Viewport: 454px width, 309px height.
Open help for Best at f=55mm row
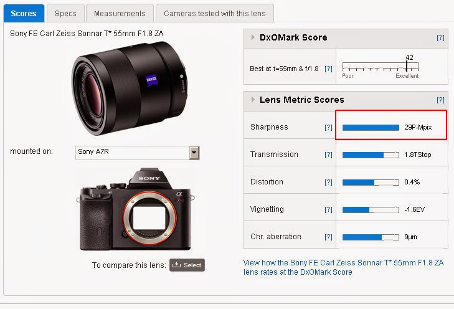pyautogui.click(x=328, y=69)
